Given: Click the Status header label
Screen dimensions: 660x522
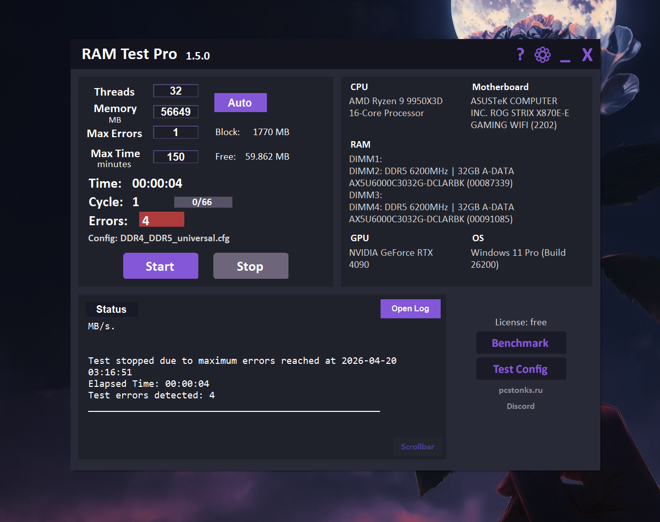Looking at the screenshot, I should click(111, 309).
